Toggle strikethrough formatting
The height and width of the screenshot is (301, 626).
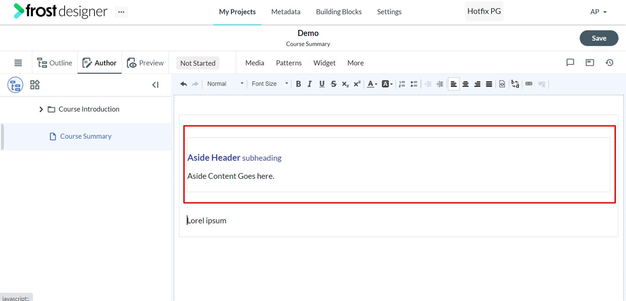[334, 84]
